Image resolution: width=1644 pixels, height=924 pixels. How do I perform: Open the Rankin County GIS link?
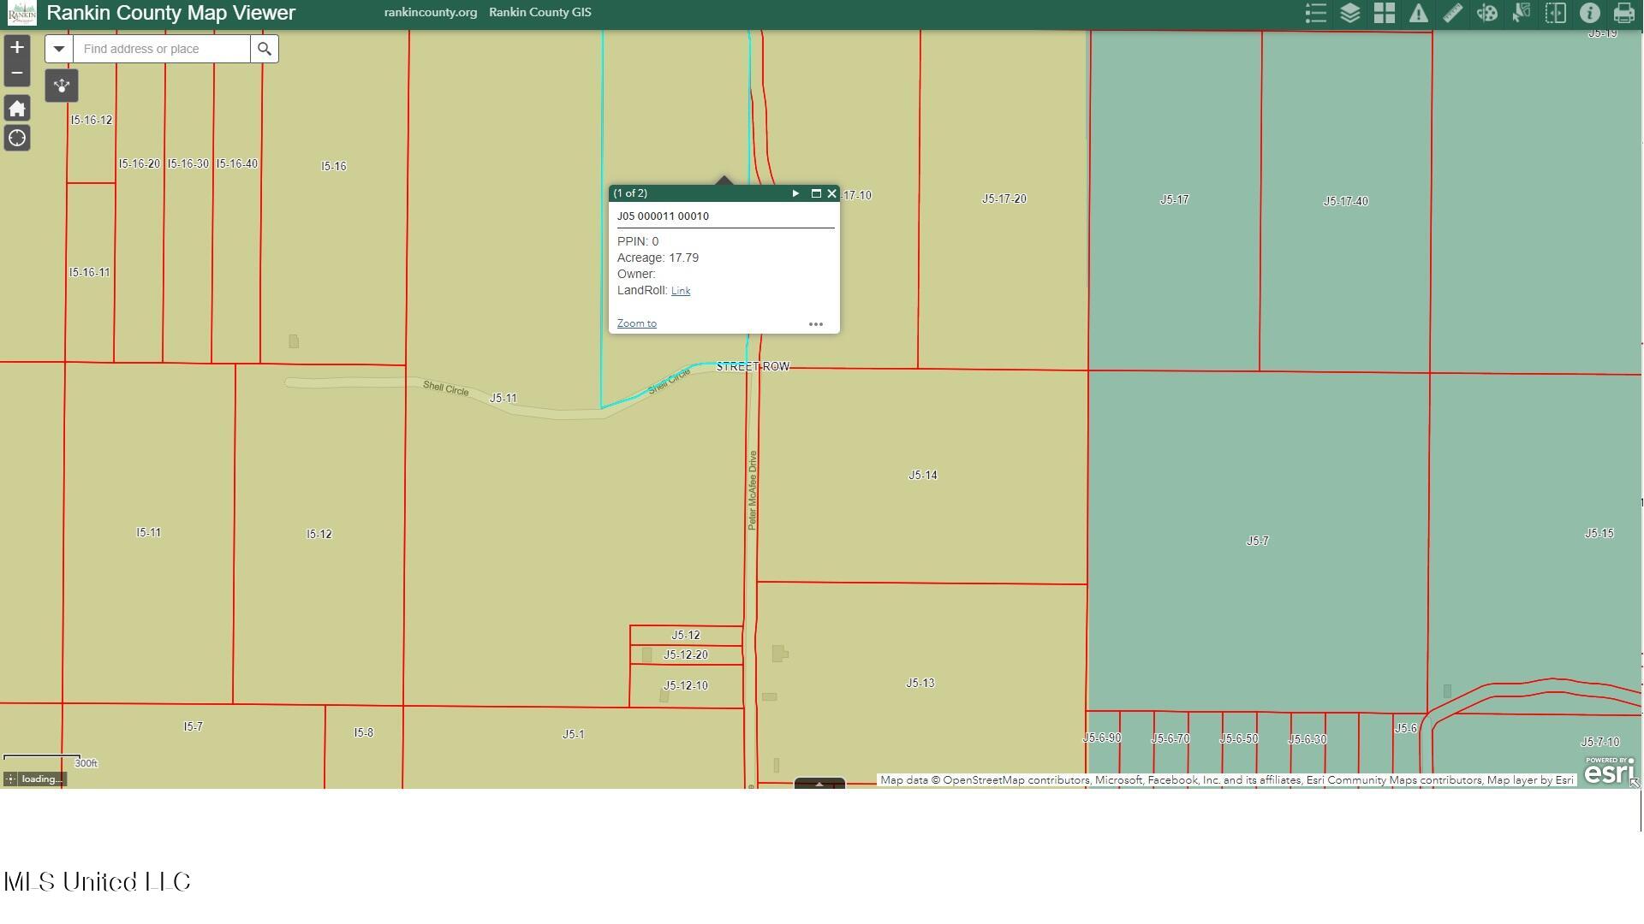pos(540,13)
